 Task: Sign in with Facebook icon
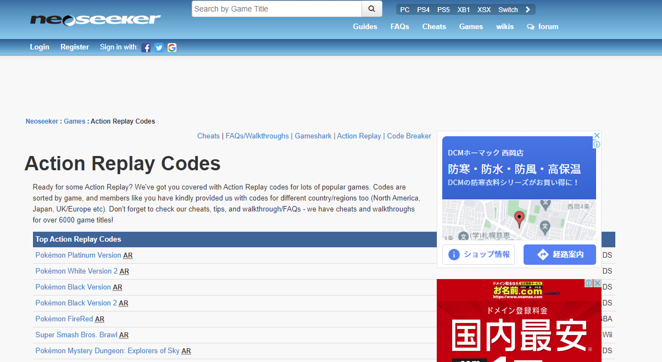146,48
